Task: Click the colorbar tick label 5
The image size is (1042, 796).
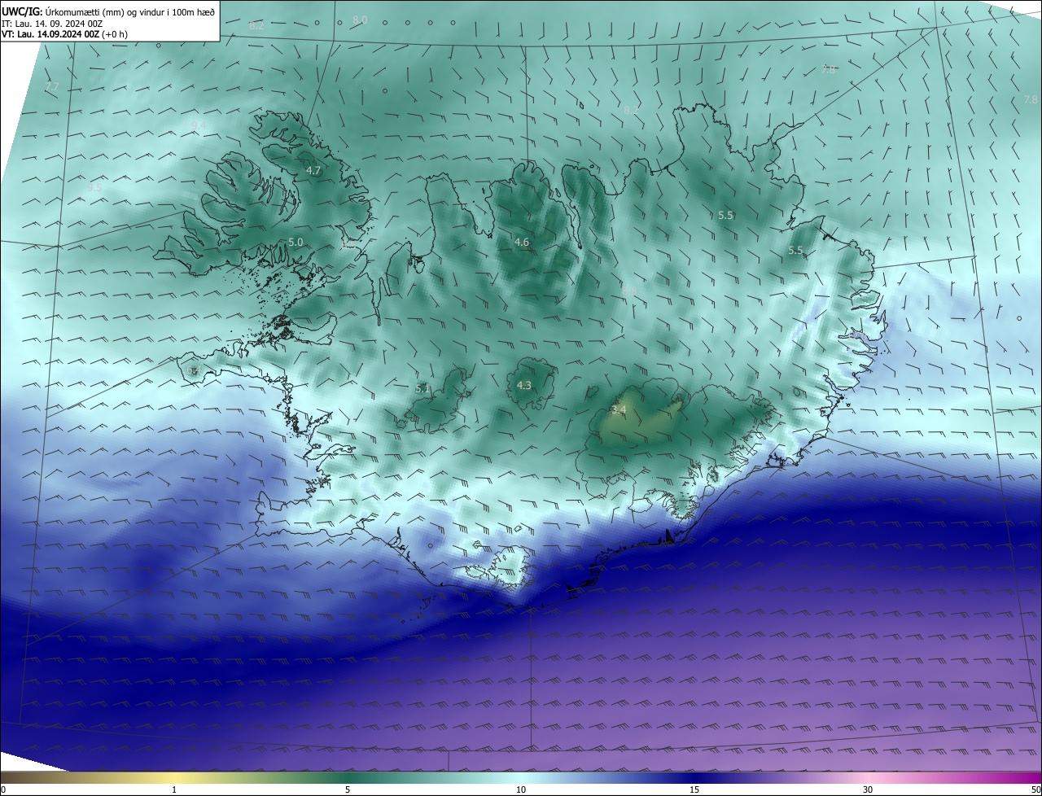Action: pos(348,789)
